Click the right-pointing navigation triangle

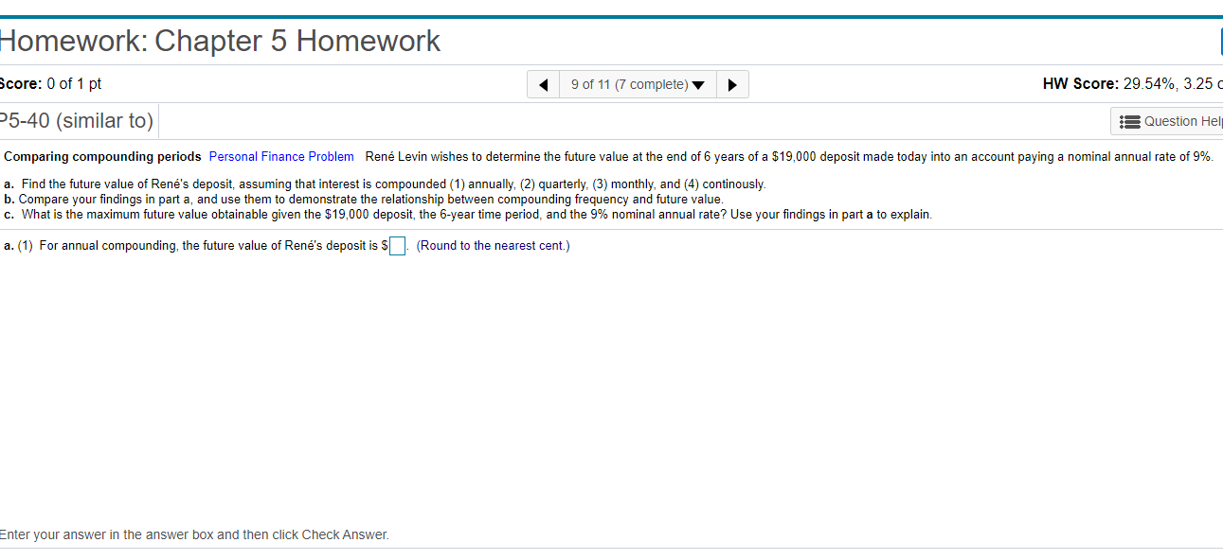click(x=732, y=83)
